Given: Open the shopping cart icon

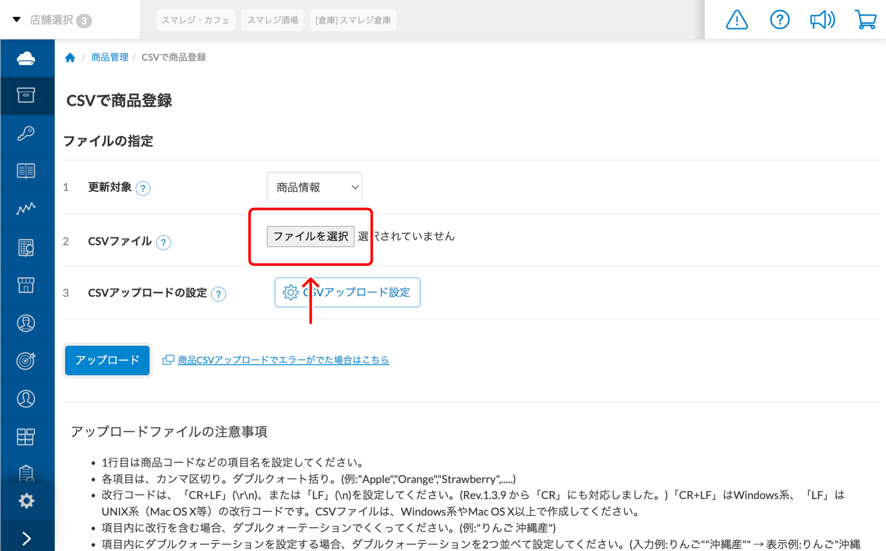Looking at the screenshot, I should (x=866, y=20).
